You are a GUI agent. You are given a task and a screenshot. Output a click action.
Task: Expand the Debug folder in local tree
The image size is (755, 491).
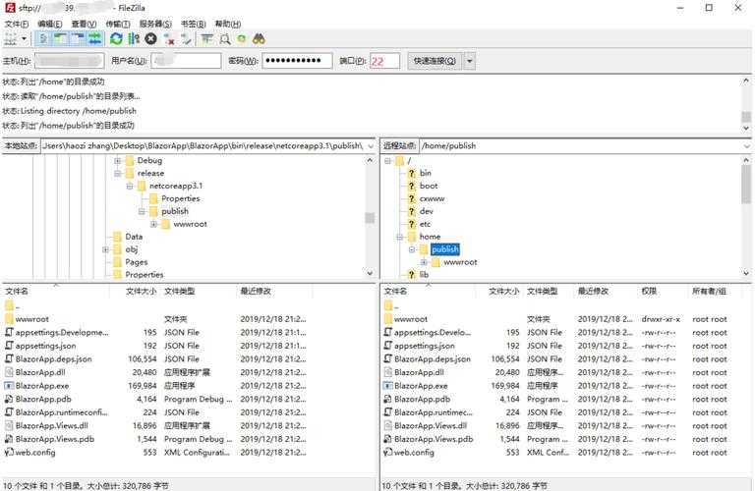pyautogui.click(x=118, y=161)
